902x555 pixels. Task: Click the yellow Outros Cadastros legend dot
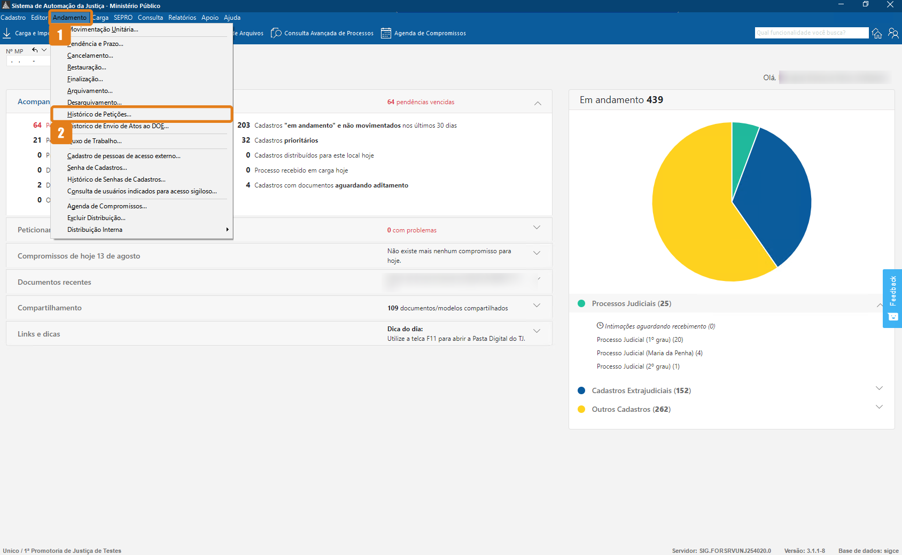pyautogui.click(x=581, y=409)
